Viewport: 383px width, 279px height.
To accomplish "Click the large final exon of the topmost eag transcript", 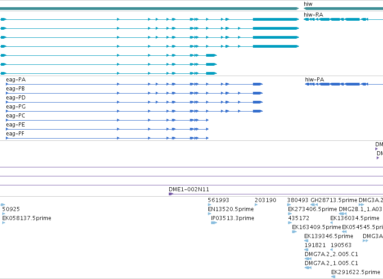I will (x=276, y=19).
